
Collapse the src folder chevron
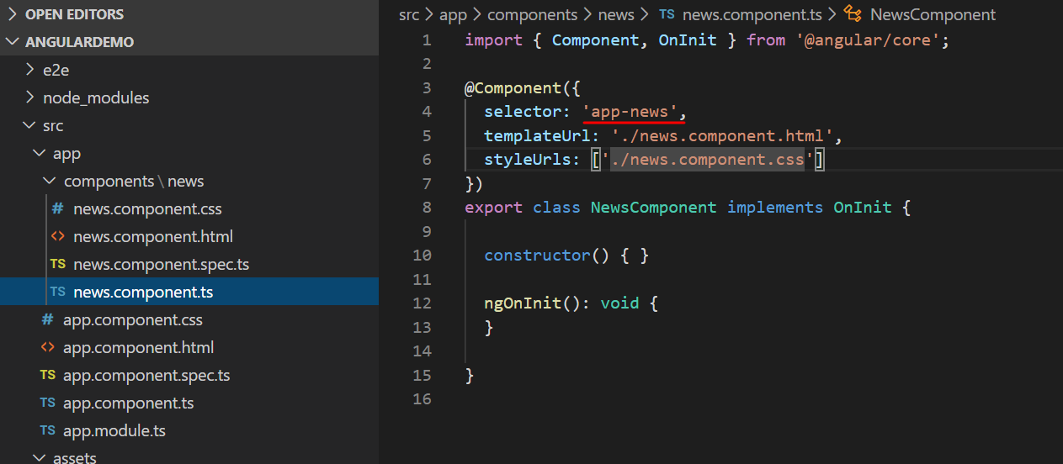[29, 125]
